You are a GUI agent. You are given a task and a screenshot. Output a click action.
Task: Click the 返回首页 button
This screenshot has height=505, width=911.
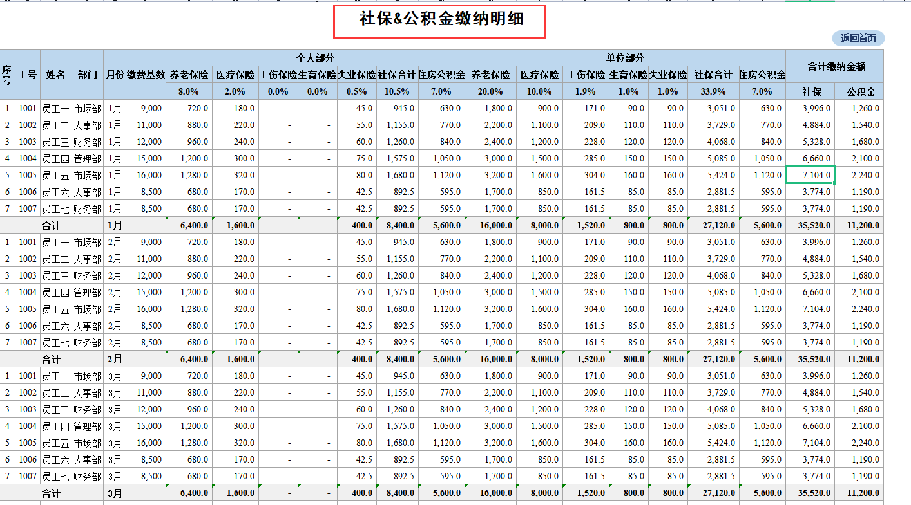[858, 39]
